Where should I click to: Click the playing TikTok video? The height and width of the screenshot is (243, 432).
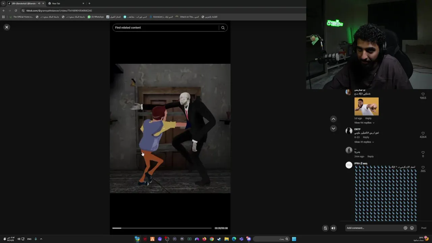[170, 128]
